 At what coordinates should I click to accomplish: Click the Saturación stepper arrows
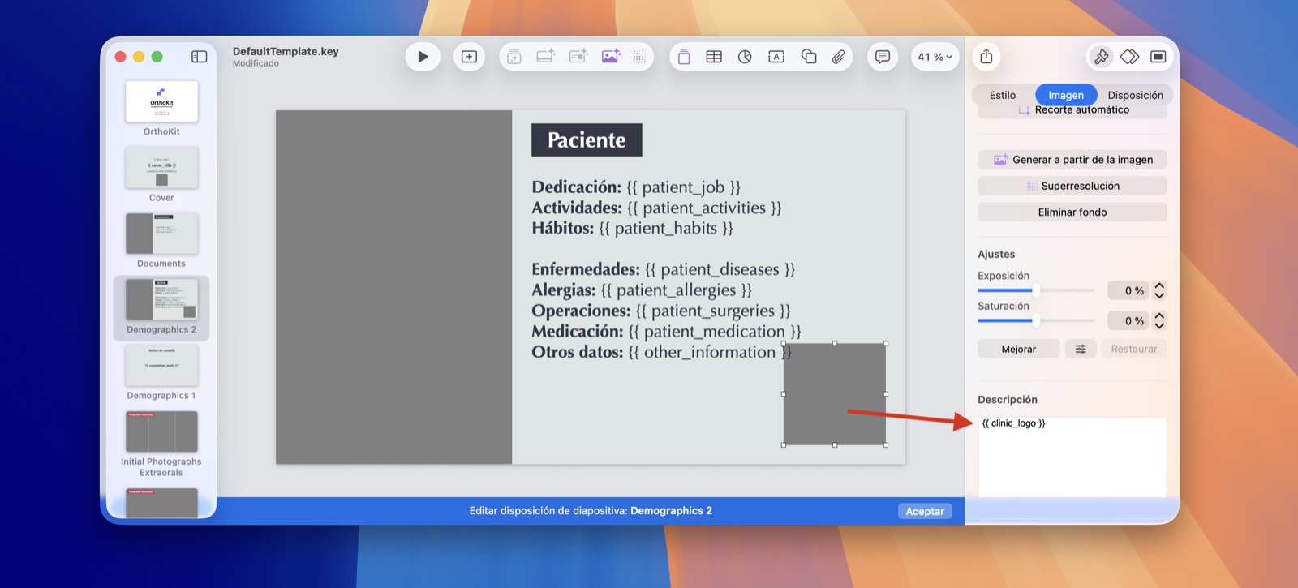point(1159,321)
